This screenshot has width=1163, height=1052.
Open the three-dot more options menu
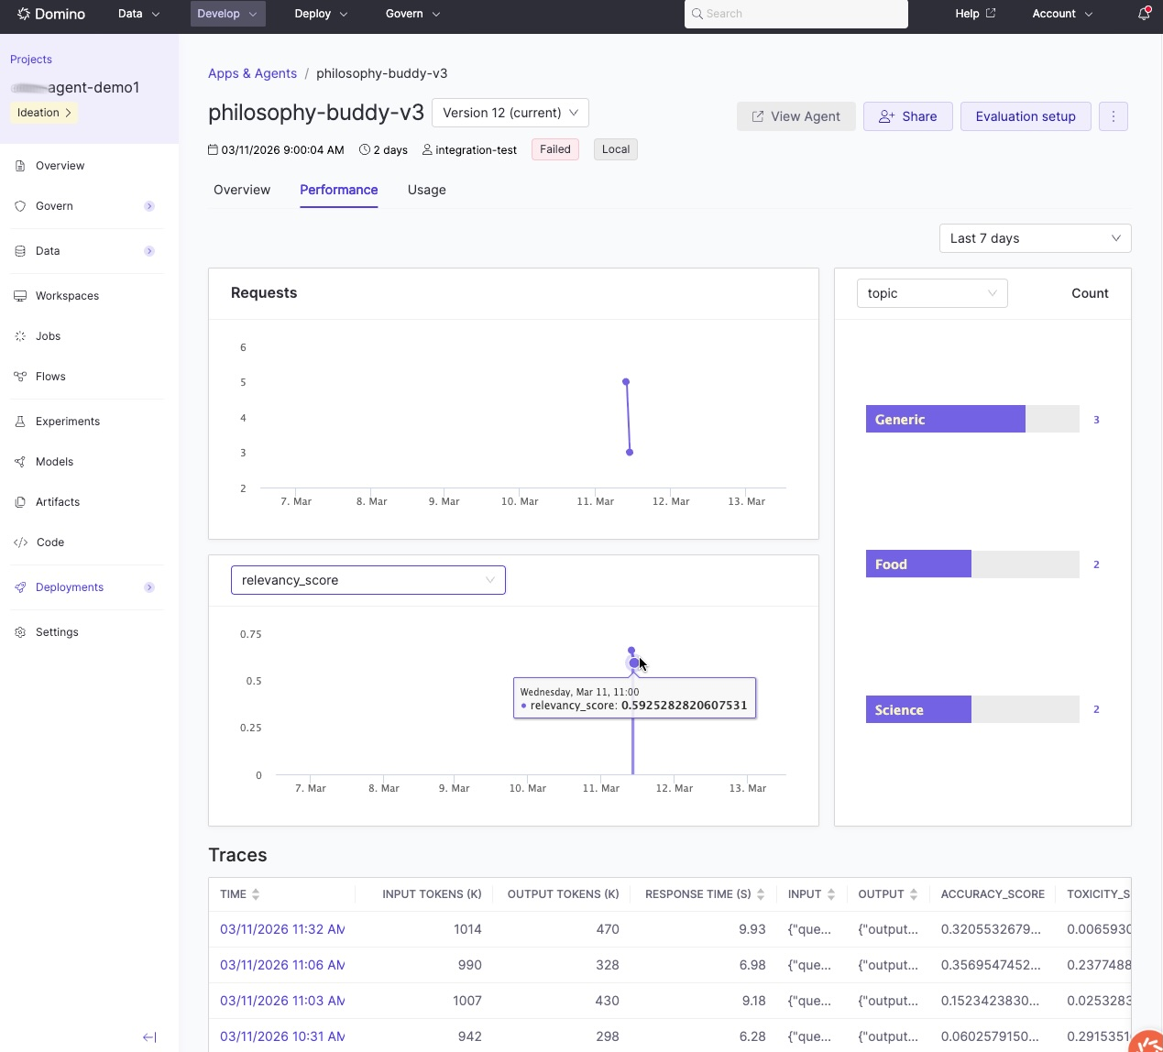tap(1113, 116)
